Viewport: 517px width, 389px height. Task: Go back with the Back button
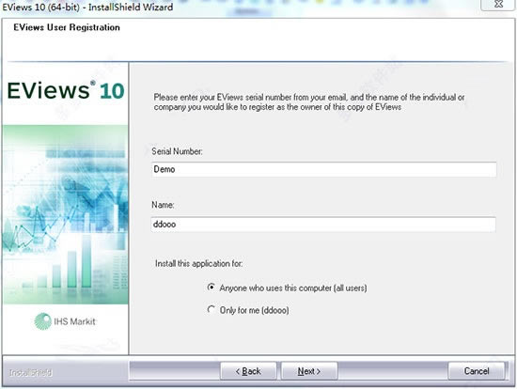tap(248, 371)
